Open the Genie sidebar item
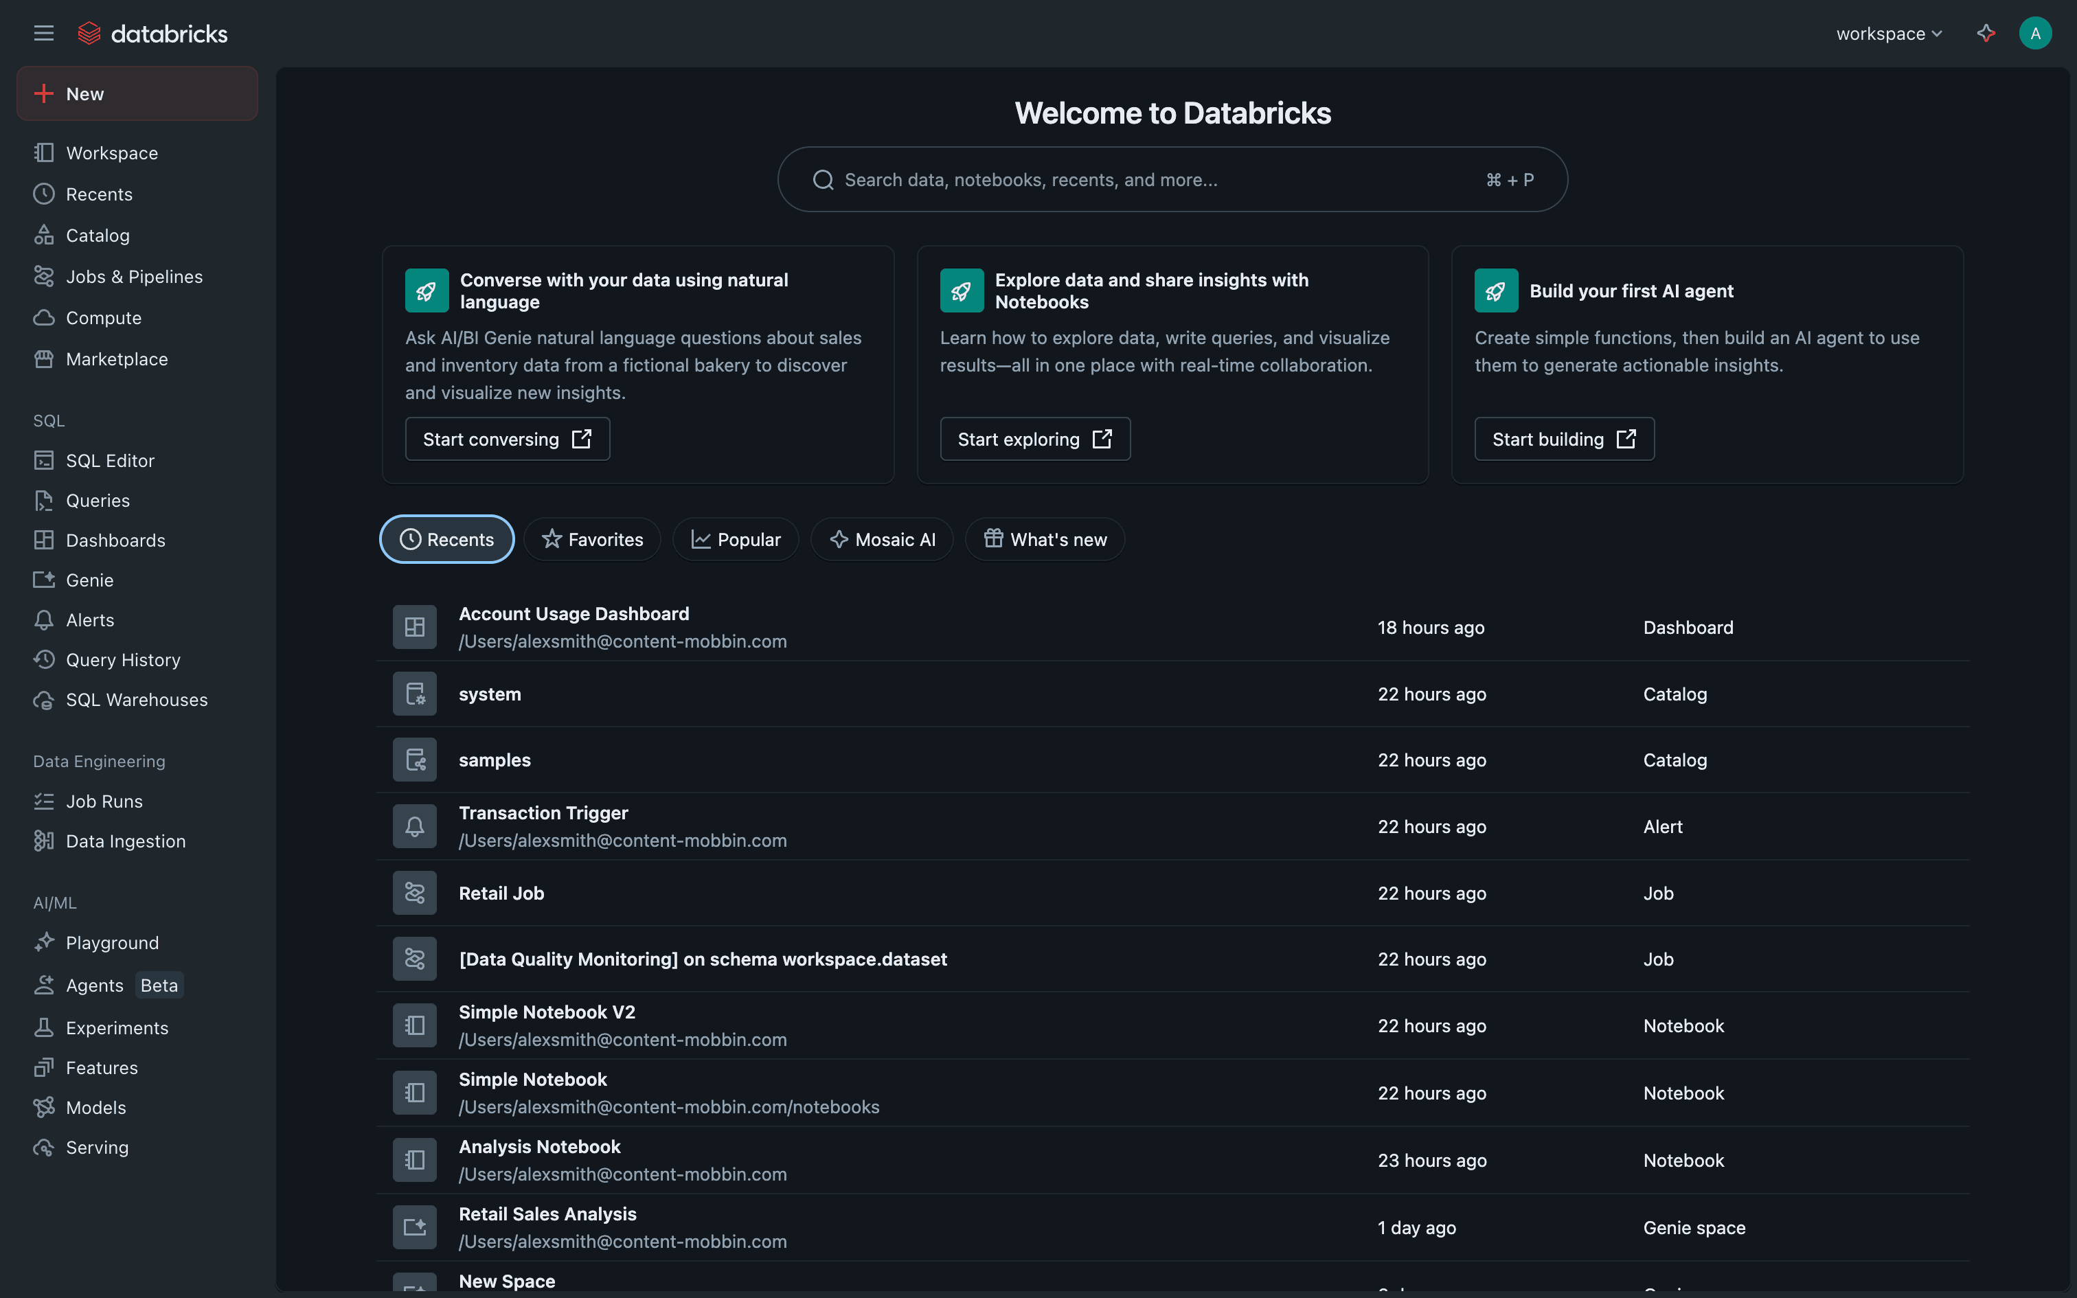This screenshot has width=2077, height=1298. pyautogui.click(x=89, y=580)
